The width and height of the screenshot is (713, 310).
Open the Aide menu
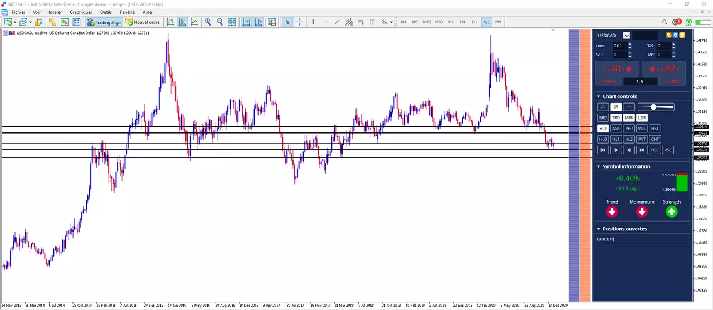pyautogui.click(x=147, y=12)
